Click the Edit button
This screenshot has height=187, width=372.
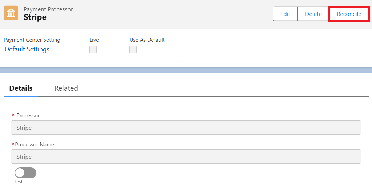coord(285,14)
